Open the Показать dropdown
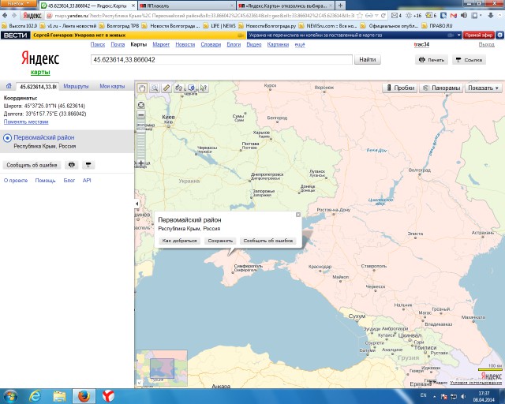This screenshot has width=505, height=404. [483, 88]
